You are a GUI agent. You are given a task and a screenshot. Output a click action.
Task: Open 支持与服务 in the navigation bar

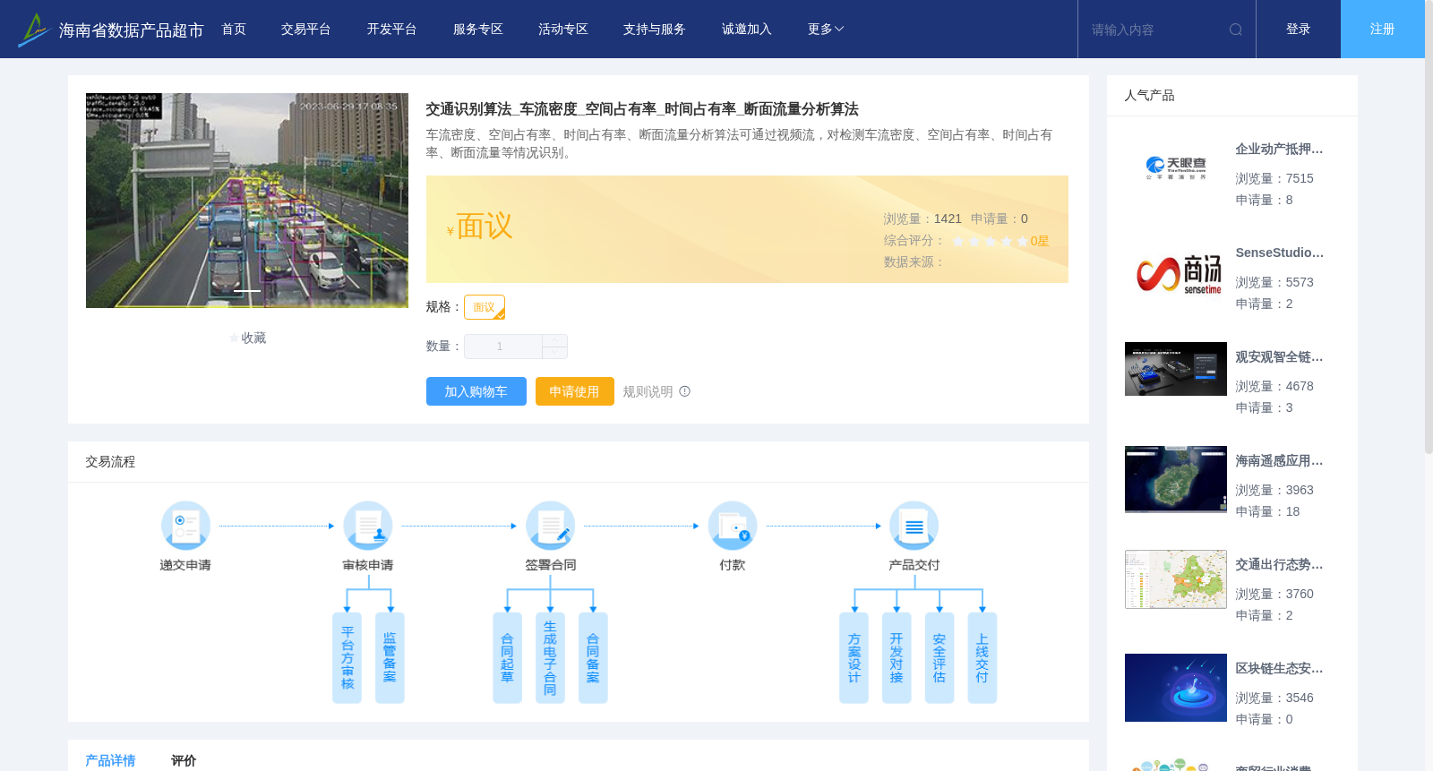[x=655, y=30]
